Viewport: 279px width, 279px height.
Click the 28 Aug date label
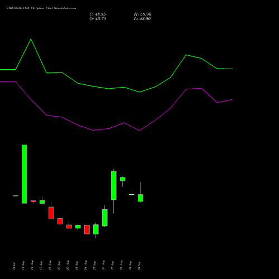click(x=121, y=266)
